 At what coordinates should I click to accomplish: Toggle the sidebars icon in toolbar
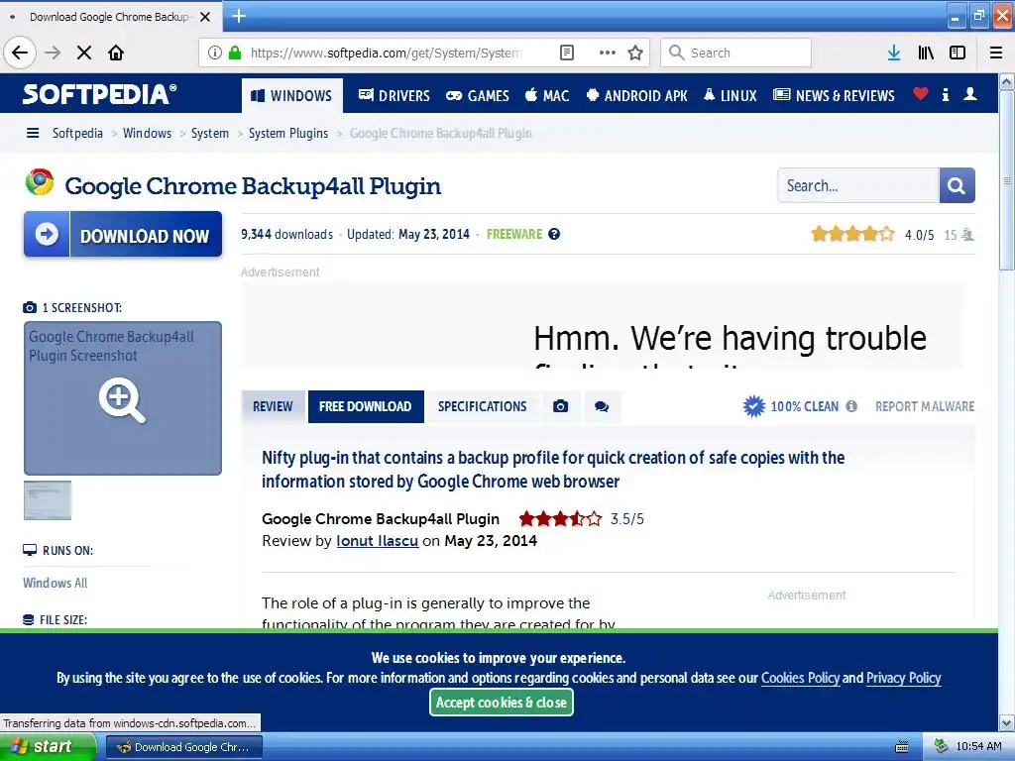(x=958, y=54)
